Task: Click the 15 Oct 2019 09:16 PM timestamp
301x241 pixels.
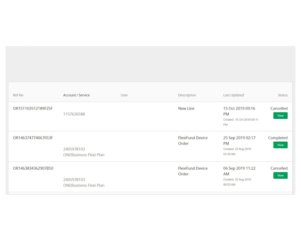Action: click(x=239, y=111)
